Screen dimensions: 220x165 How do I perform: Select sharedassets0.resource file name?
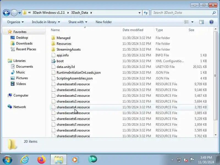(73, 84)
